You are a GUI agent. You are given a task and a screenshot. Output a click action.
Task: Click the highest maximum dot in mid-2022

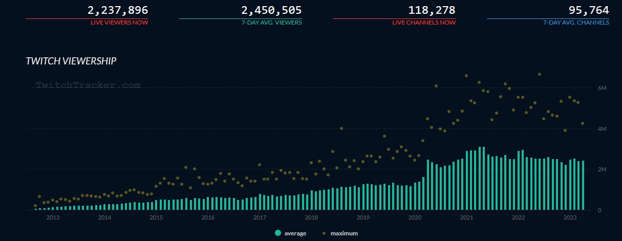pos(540,74)
